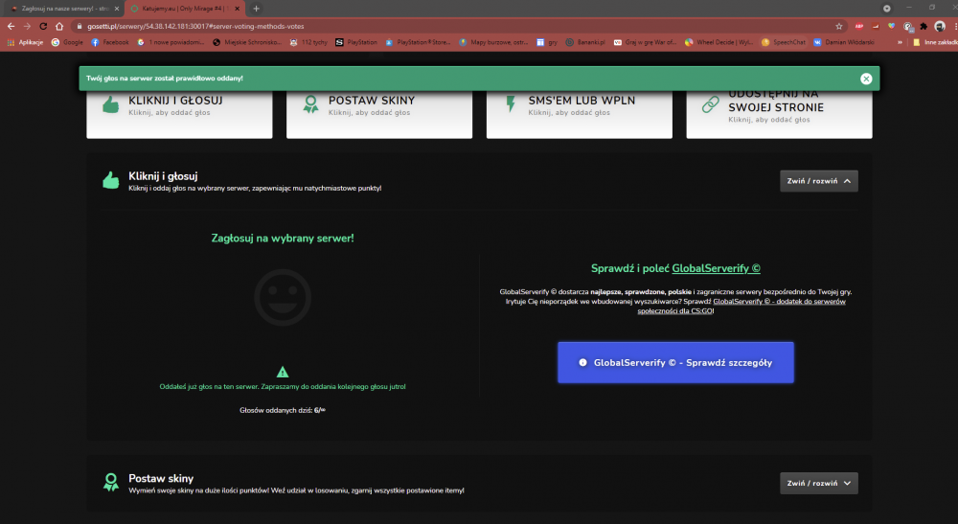
Task: Click GlobalServerify - Sprawdź szczegóły button
Action: pos(675,363)
